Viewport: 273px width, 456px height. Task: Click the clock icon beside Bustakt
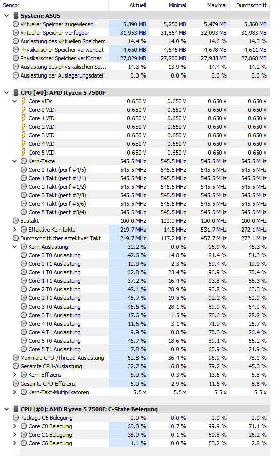(16, 221)
